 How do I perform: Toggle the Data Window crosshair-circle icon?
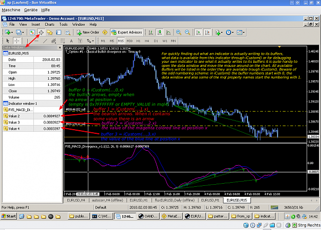[x=41, y=32]
